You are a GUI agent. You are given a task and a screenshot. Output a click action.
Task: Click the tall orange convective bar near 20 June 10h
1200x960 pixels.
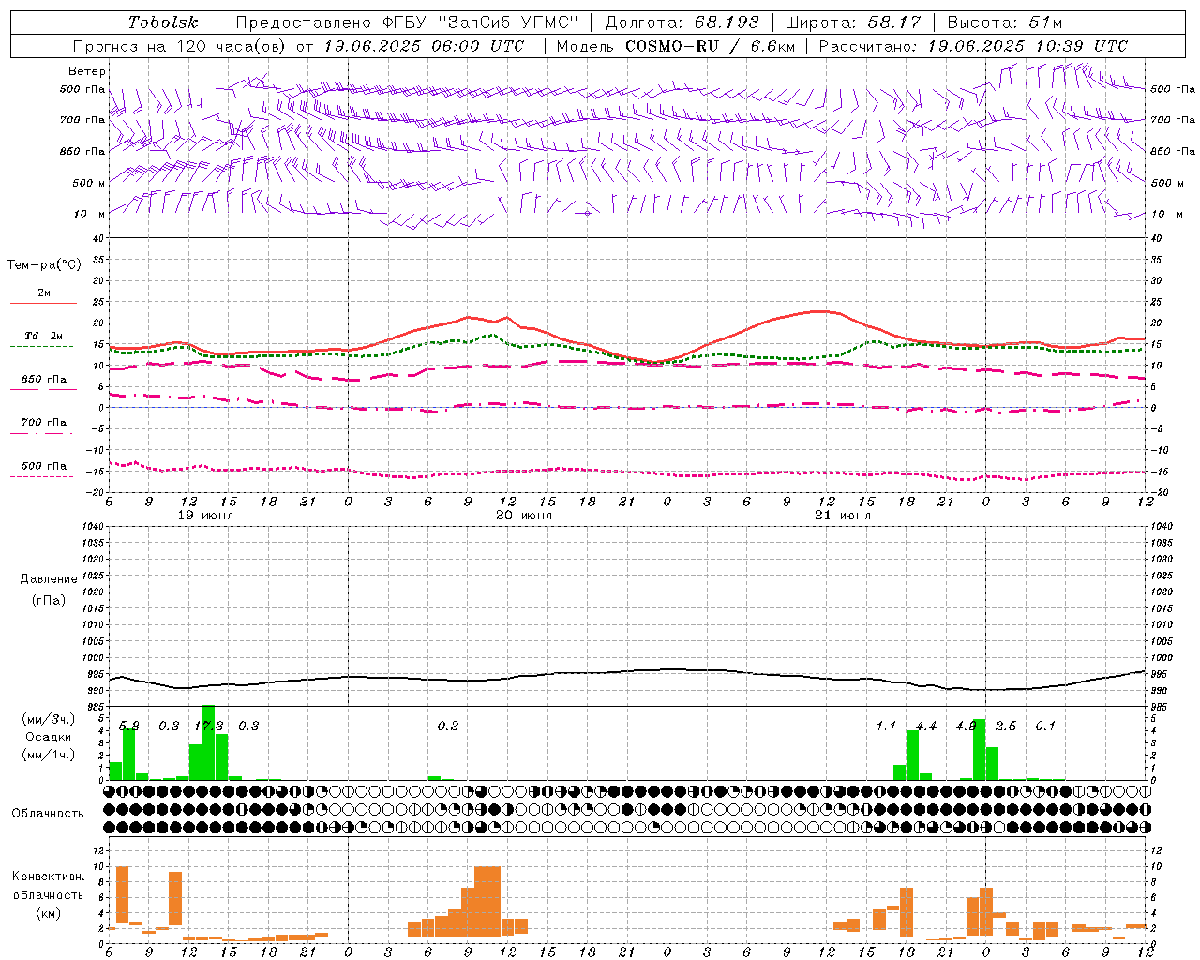(x=487, y=901)
